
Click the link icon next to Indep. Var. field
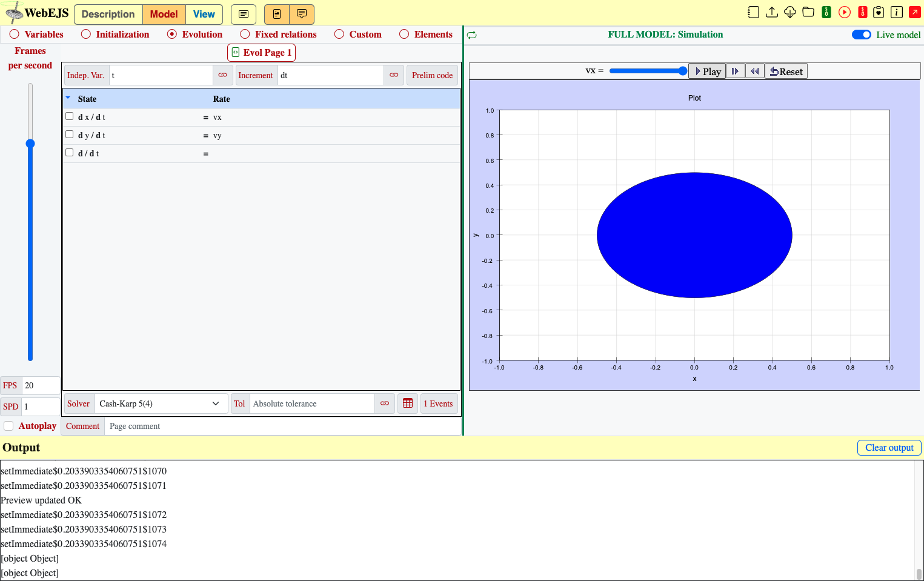tap(223, 75)
